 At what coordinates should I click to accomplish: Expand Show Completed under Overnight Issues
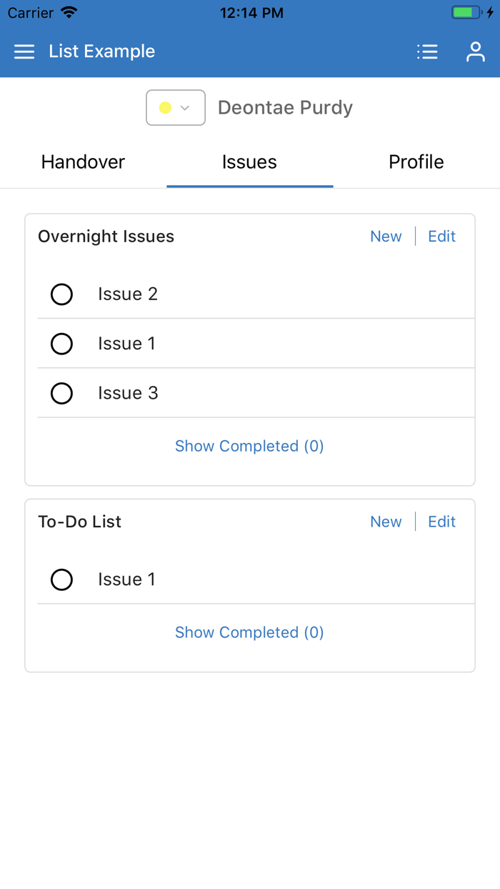coord(249,447)
